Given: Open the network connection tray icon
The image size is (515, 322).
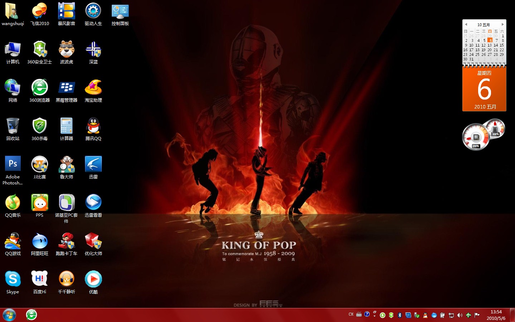Looking at the screenshot, I should coord(451,315).
